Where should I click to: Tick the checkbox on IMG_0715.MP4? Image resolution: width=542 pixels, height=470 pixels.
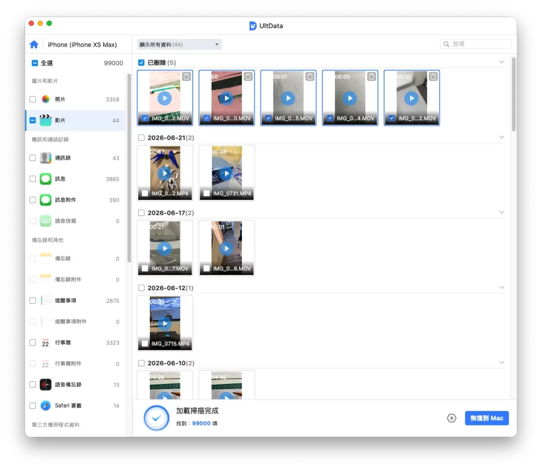pyautogui.click(x=145, y=344)
